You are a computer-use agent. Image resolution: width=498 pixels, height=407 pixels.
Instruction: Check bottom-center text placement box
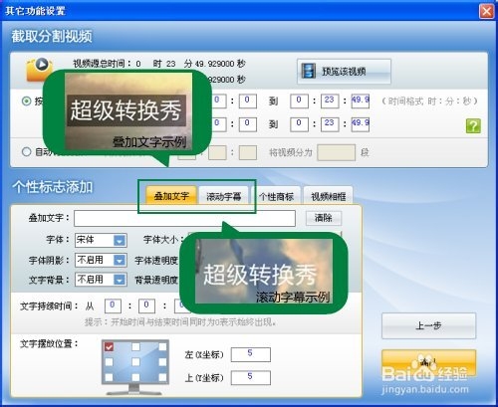135,377
